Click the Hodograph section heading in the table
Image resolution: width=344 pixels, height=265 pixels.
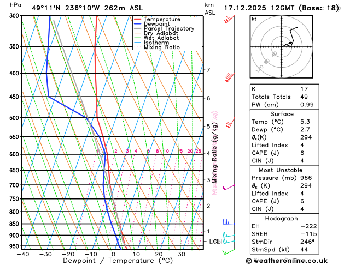[x=282, y=219]
